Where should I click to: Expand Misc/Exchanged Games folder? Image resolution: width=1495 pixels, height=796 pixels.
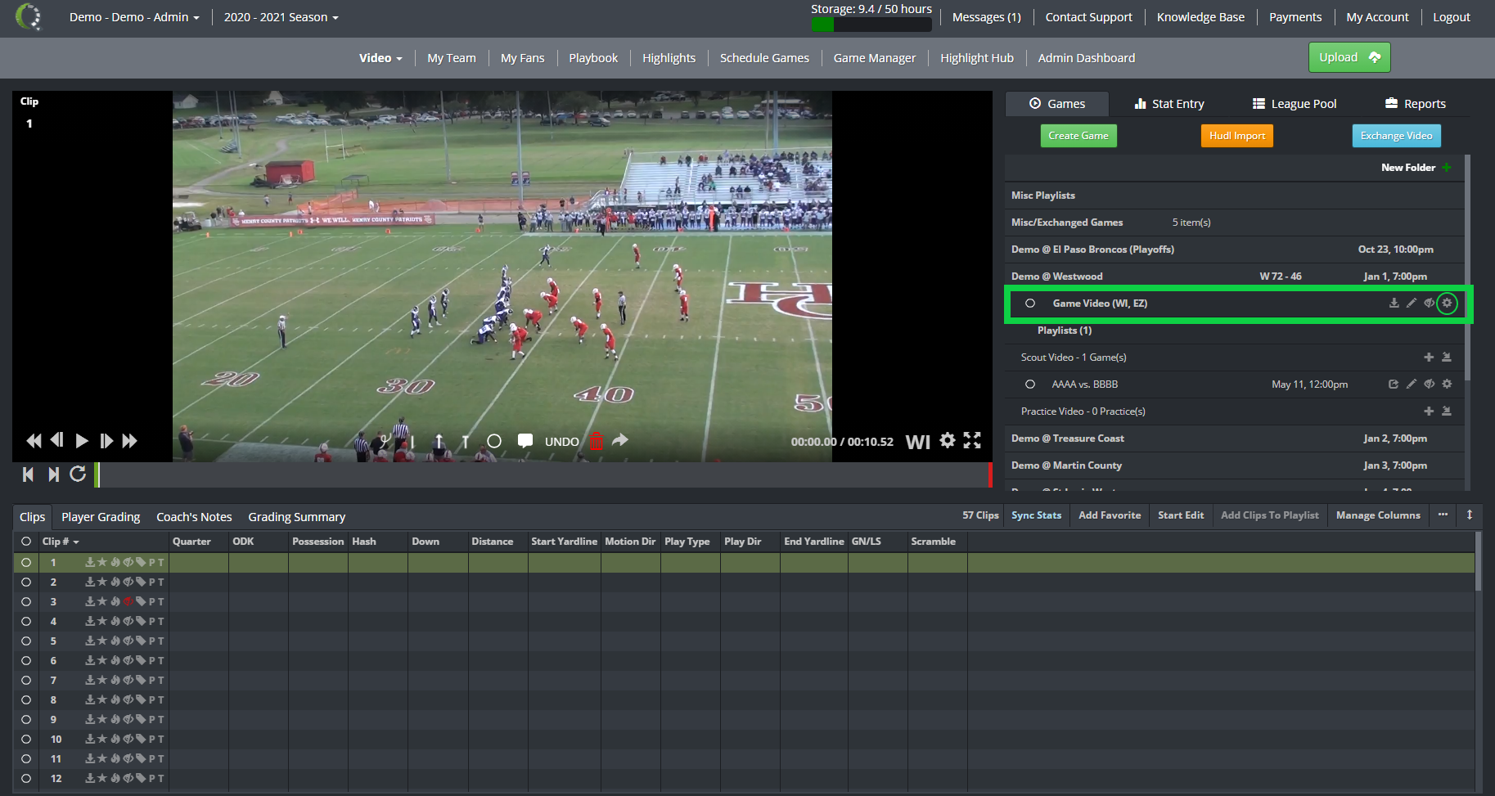coord(1067,223)
